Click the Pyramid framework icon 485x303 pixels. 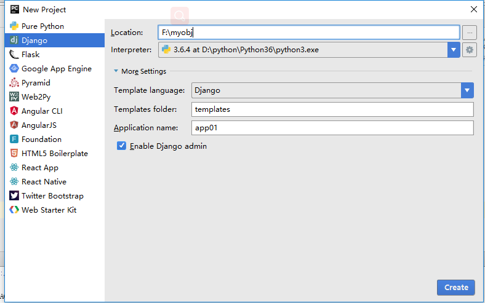point(14,82)
